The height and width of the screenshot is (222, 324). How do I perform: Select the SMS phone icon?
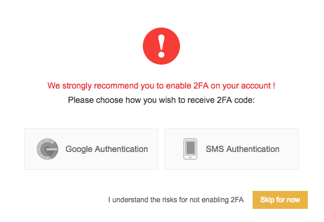[x=190, y=149]
